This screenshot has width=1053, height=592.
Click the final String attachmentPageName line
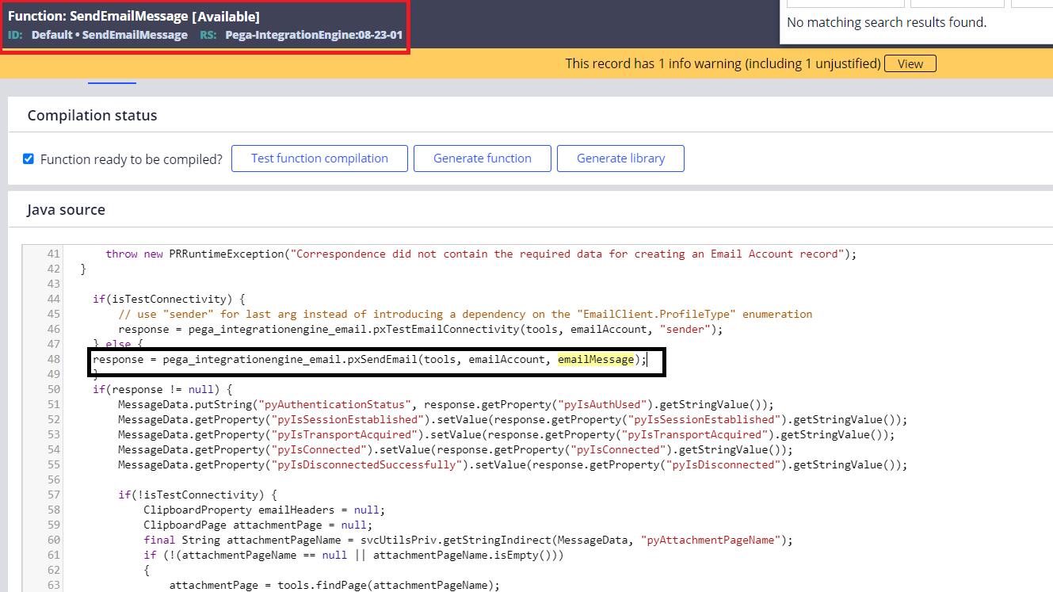coord(468,540)
